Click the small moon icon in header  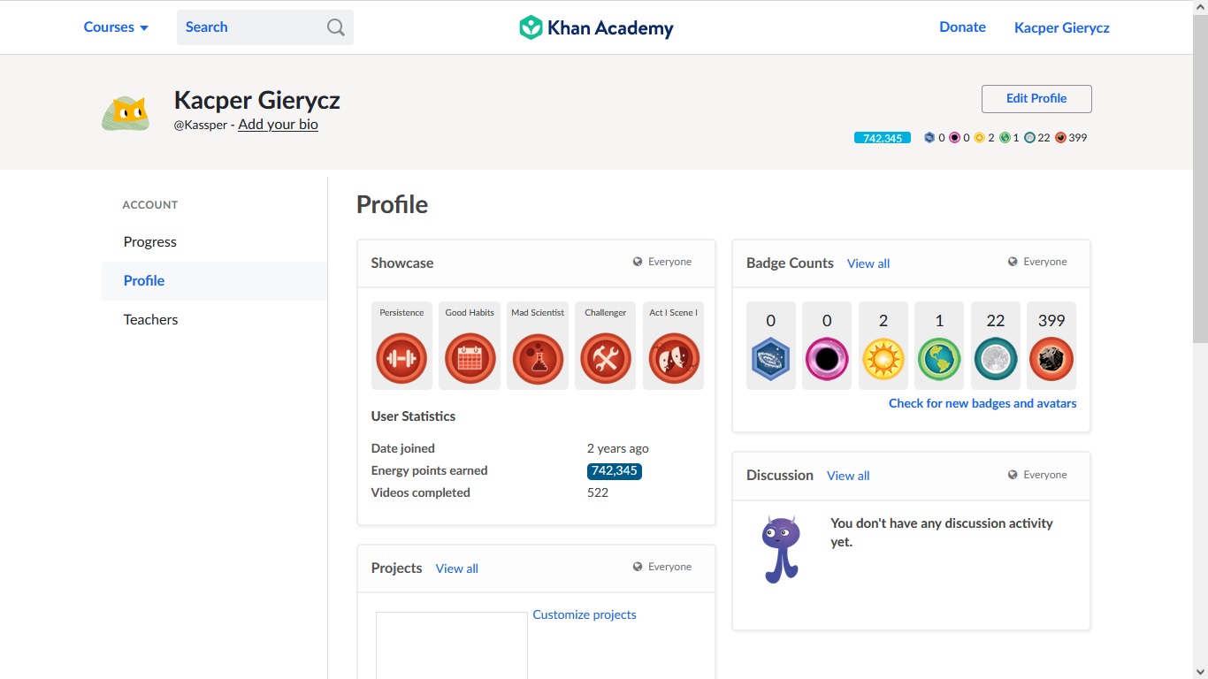click(1030, 138)
